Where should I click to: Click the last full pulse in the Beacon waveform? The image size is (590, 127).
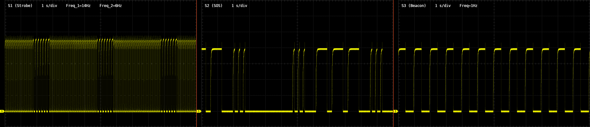(578, 49)
